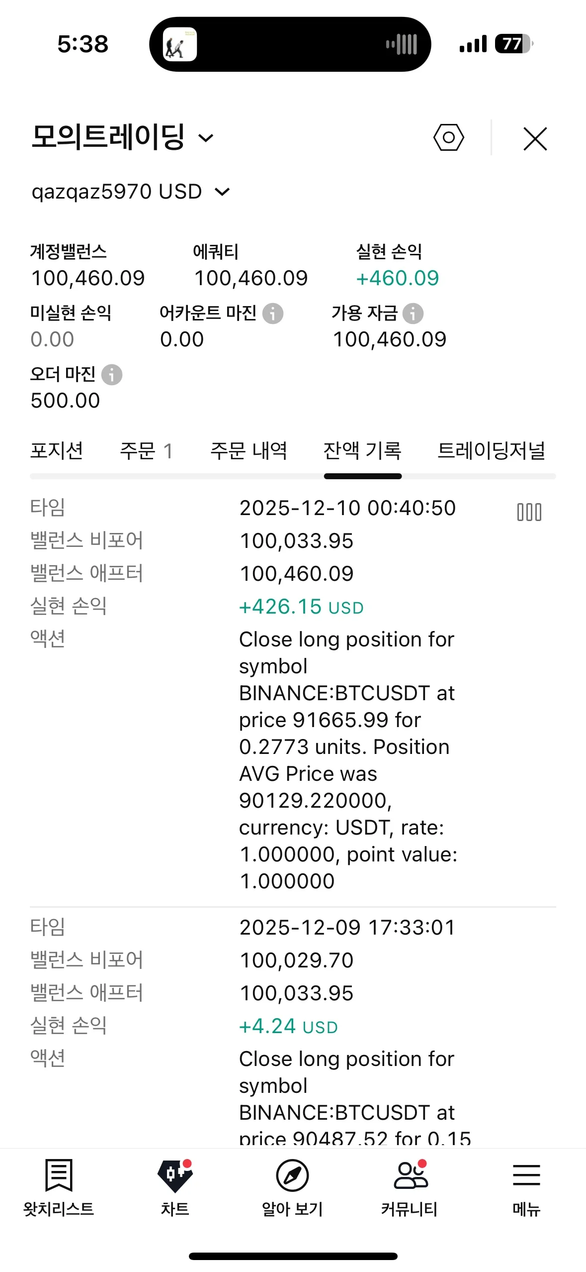The height and width of the screenshot is (1272, 586).
Task: Open the hexagon settings icon
Action: click(x=448, y=137)
